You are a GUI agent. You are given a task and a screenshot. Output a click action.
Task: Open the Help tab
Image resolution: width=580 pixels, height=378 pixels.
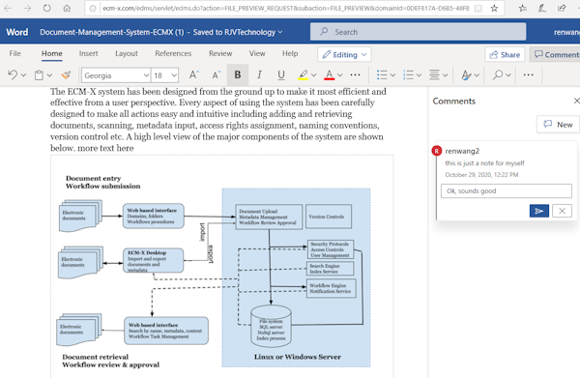coord(290,53)
